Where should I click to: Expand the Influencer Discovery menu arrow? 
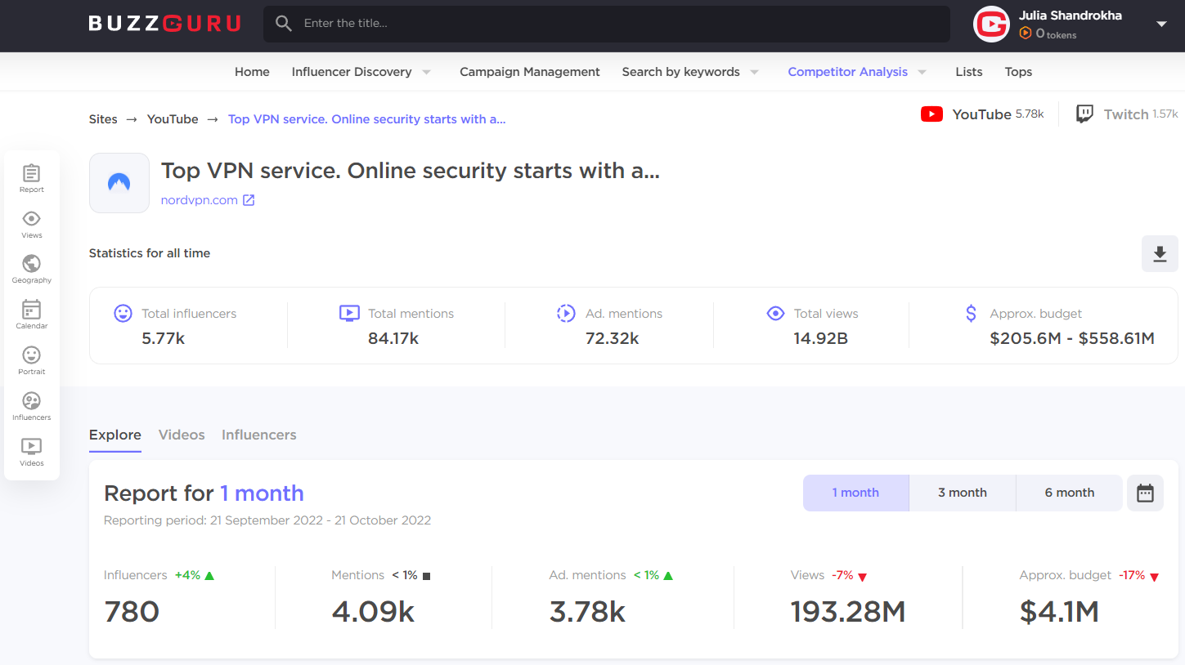coord(426,72)
